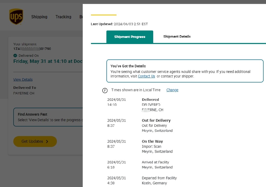
Task: Switch to the Shipment Progress tab
Action: [130, 37]
